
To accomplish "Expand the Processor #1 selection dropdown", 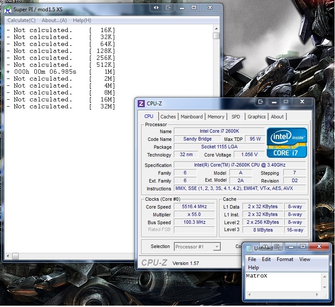I will 217,247.
